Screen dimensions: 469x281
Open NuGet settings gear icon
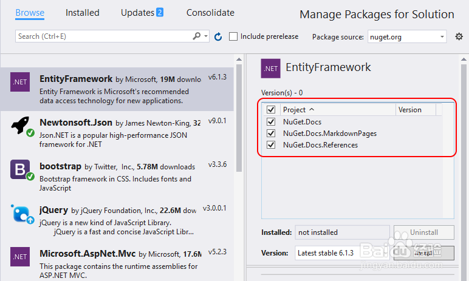pos(459,37)
